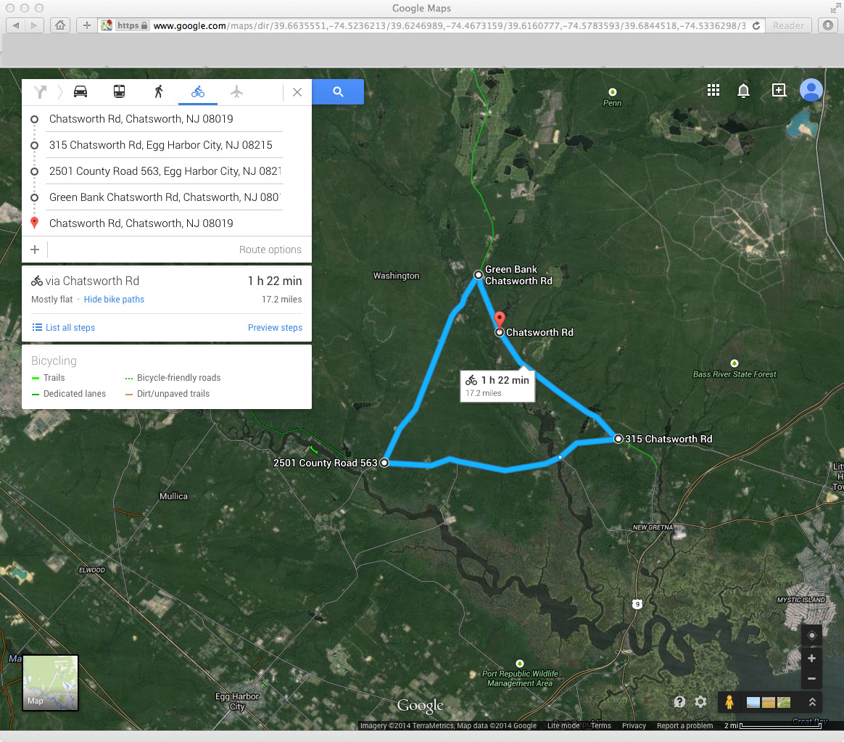Toggle Lite mode in footer
Image resolution: width=844 pixels, height=742 pixels.
coord(563,726)
